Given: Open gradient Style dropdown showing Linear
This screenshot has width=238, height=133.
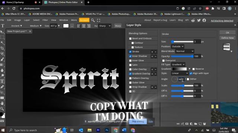Looking at the screenshot, I should [x=180, y=73].
